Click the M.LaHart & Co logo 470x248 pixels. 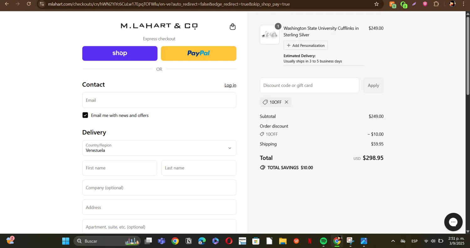pos(159,26)
